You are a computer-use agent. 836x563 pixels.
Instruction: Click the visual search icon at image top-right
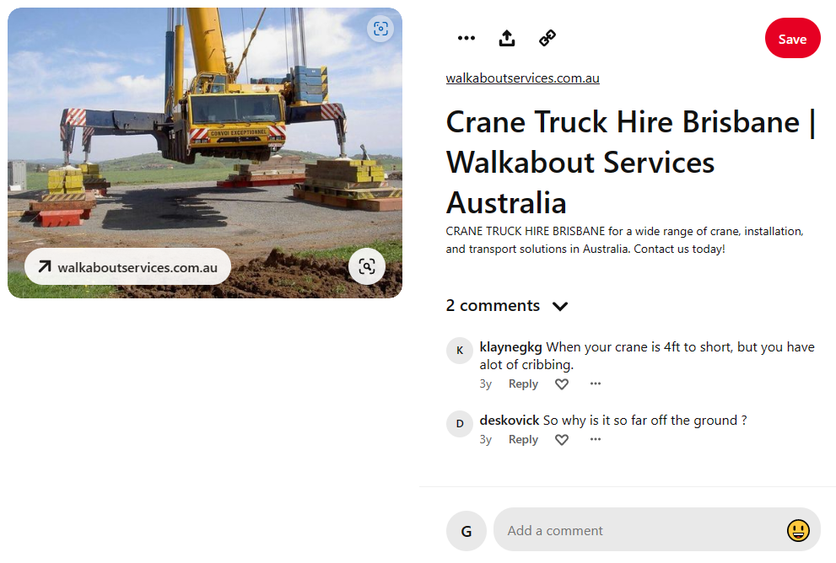(x=380, y=29)
